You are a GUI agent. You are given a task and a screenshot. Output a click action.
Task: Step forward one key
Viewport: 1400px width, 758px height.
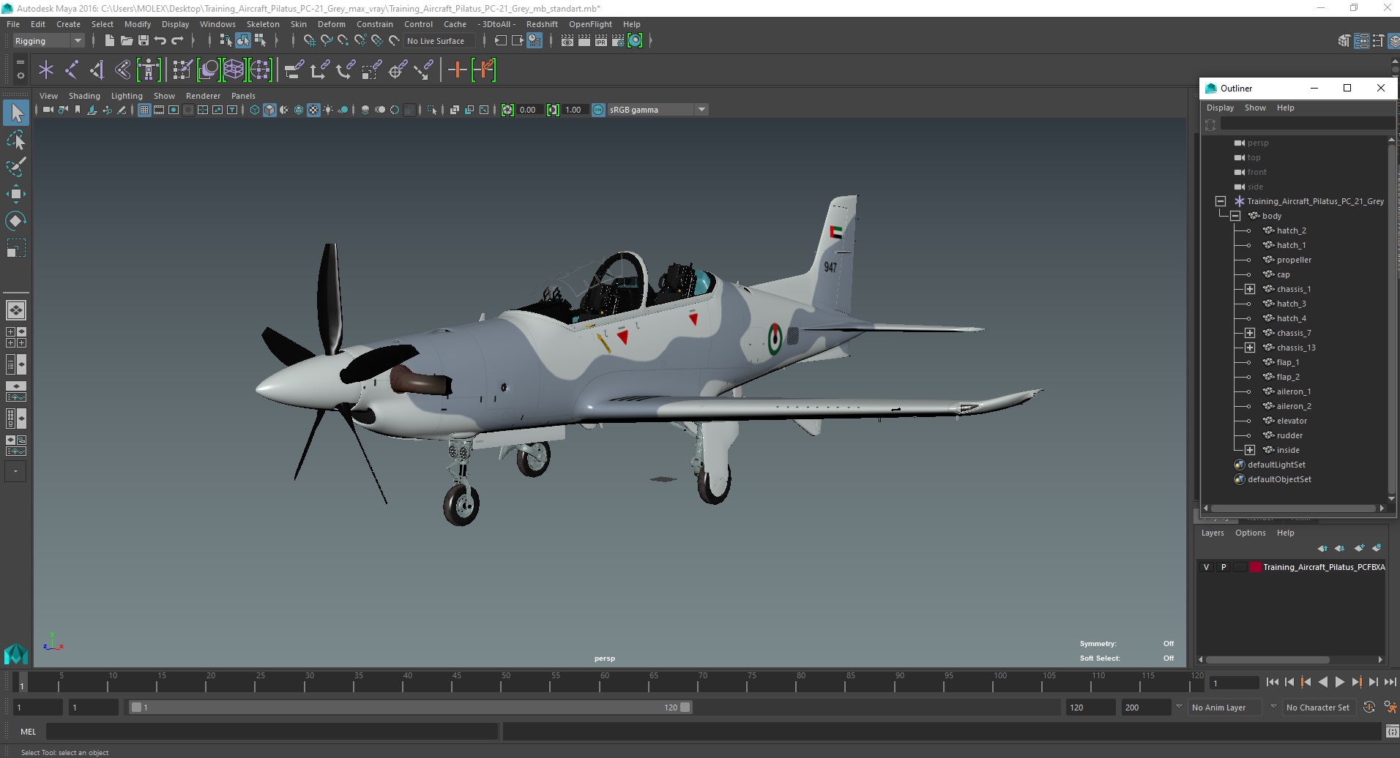[1356, 682]
